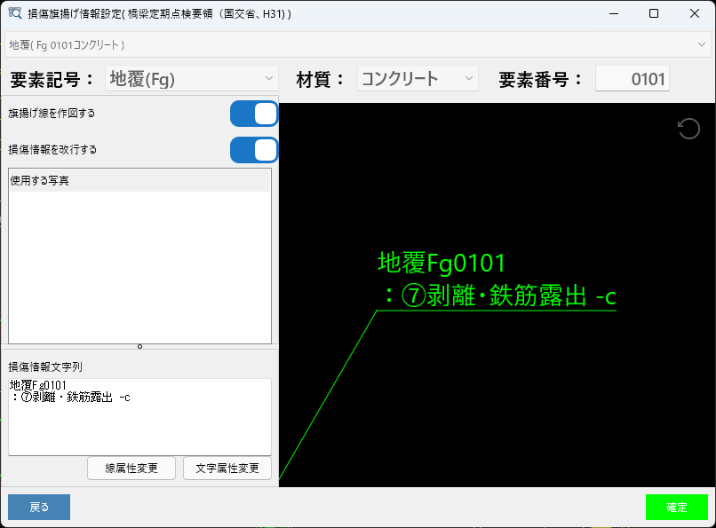Click the 損傷情報文字列 text area
The height and width of the screenshot is (528, 716).
pos(139,417)
